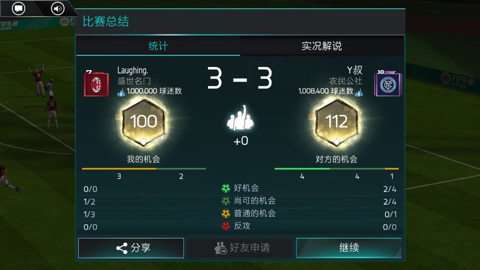Image resolution: width=480 pixels, height=270 pixels.
Task: Select the 统计 tab
Action: pyautogui.click(x=158, y=46)
